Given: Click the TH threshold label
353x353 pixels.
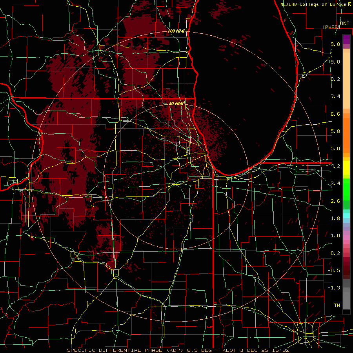Looking at the screenshot, I should pyautogui.click(x=337, y=306).
